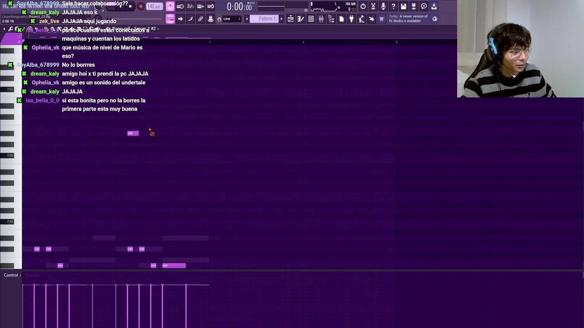Arm recording with the red record button
Viewport: 584px width, 328px height.
click(x=141, y=6)
